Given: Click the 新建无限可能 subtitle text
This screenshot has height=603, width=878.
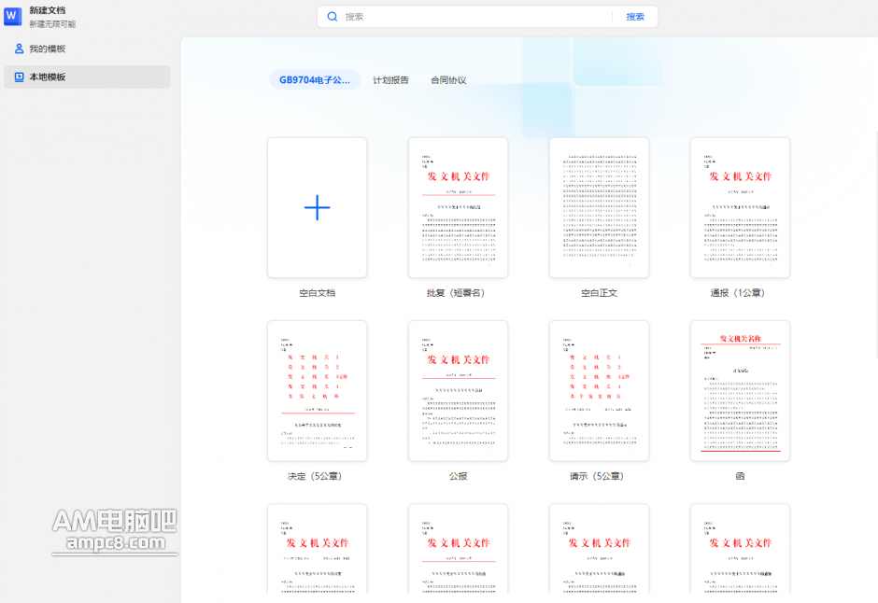Looking at the screenshot, I should tap(52, 24).
